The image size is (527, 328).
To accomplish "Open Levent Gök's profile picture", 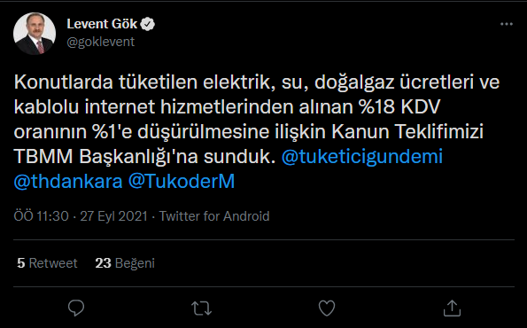I will pos(35,34).
